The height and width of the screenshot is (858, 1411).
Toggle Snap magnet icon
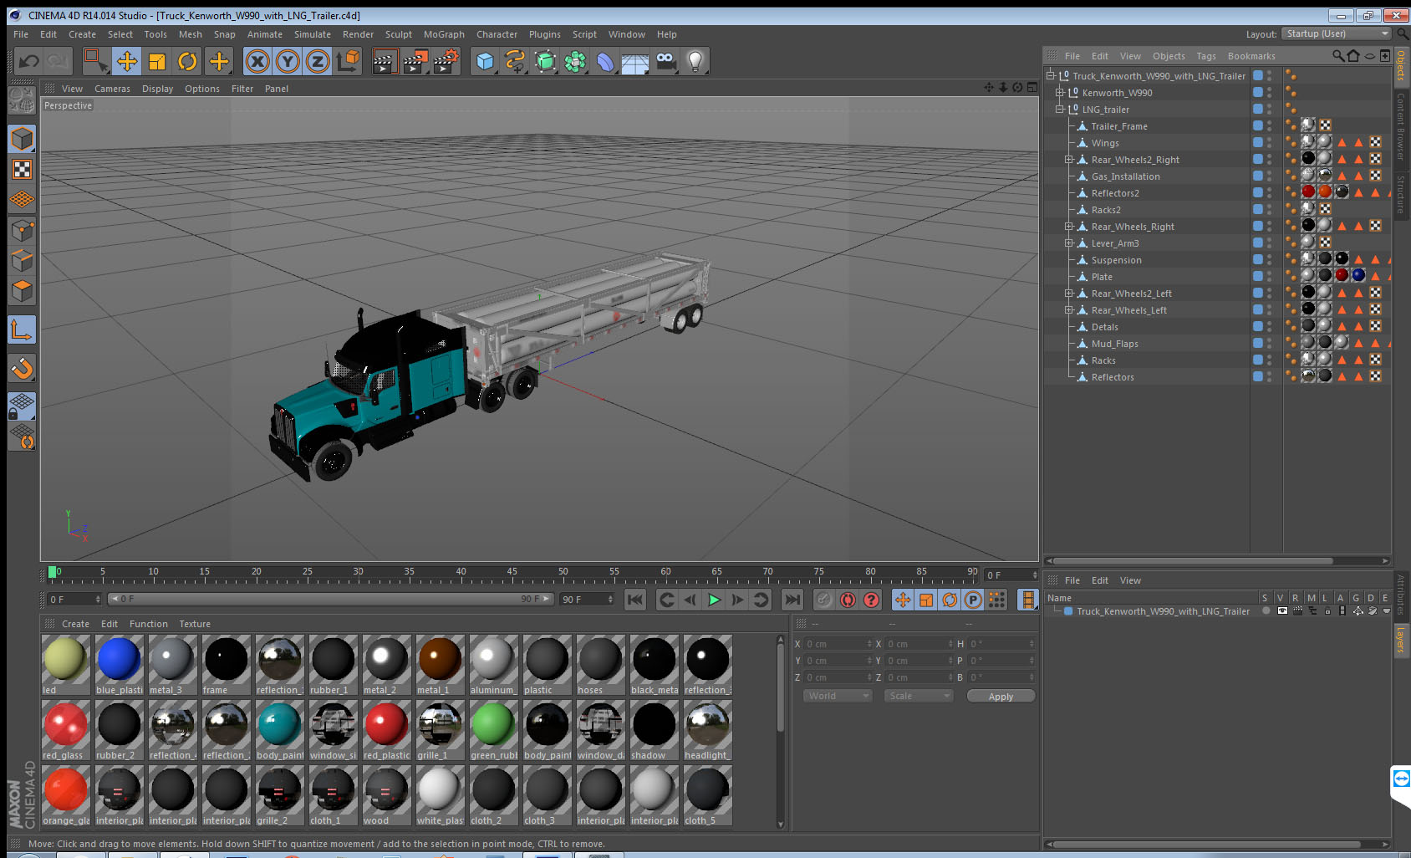point(22,368)
